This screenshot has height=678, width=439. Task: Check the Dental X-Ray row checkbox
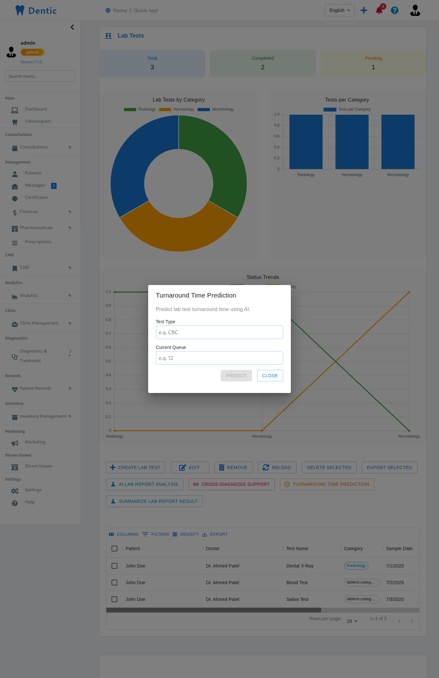tap(114, 566)
